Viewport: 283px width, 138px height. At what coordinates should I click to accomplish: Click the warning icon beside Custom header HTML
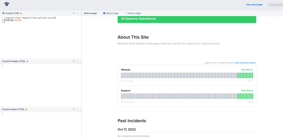(27, 61)
